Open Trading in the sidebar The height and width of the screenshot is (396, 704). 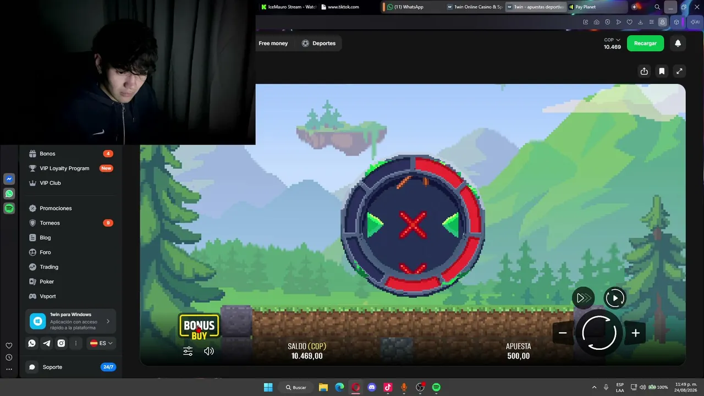tap(70, 267)
